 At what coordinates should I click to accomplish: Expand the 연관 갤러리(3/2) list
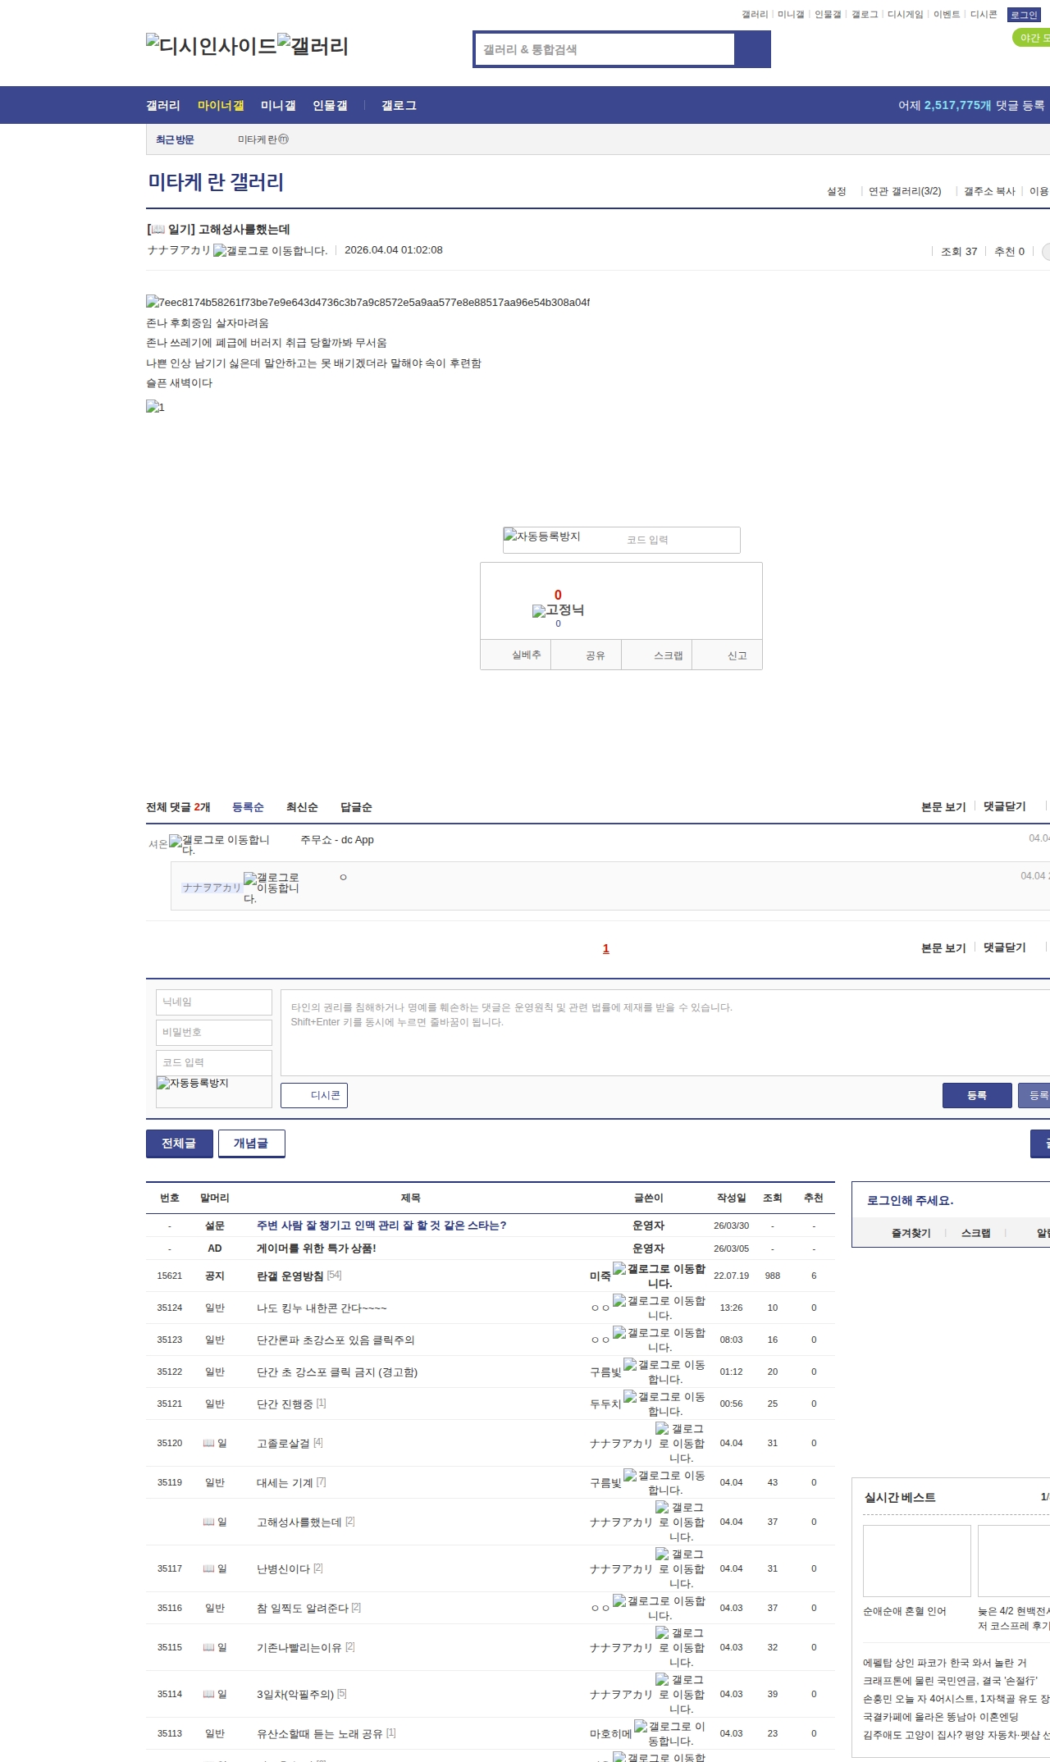905,191
